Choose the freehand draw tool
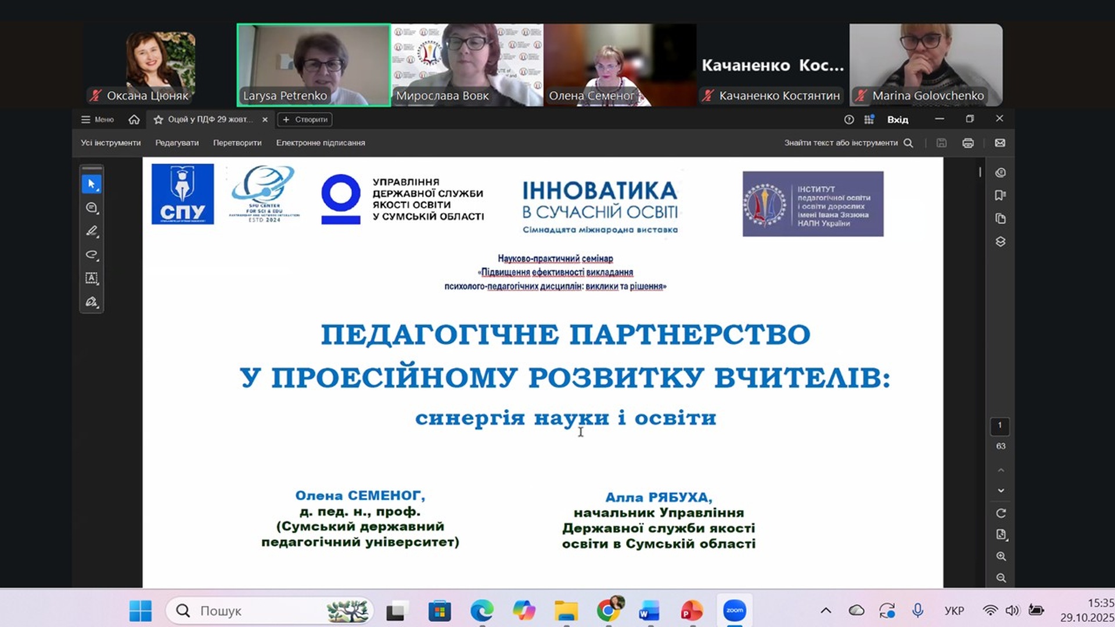 [x=91, y=254]
